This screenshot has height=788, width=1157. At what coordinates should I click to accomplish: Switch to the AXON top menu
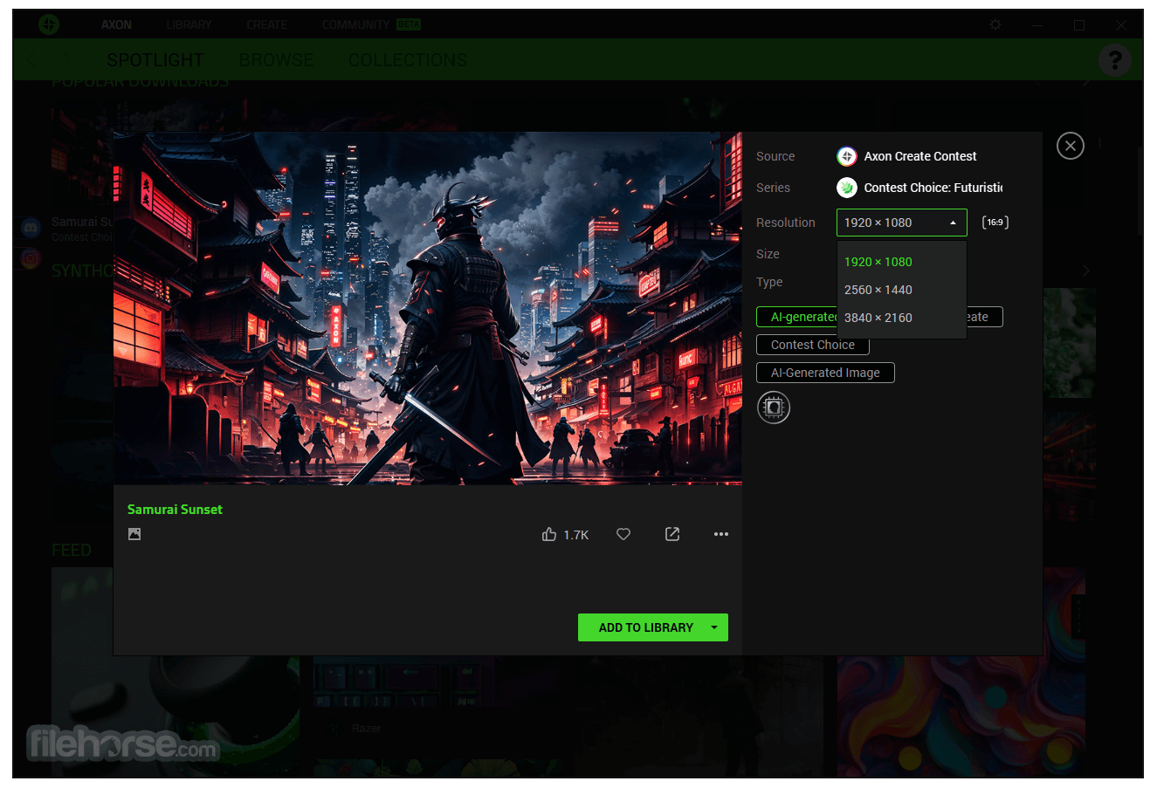pos(116,24)
